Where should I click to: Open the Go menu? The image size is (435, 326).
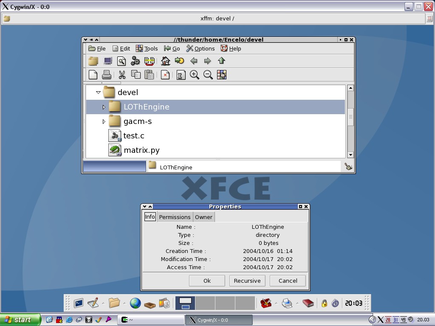click(x=172, y=48)
